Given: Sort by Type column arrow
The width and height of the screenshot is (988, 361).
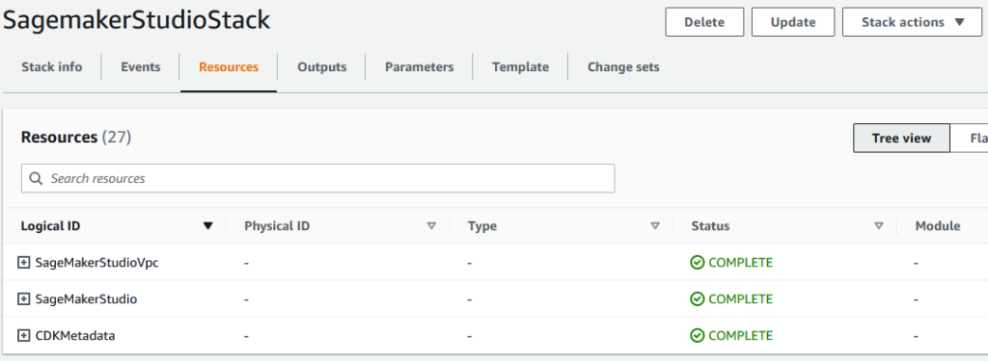Looking at the screenshot, I should [x=655, y=226].
